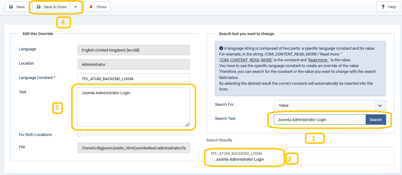Click the Save & Close disk icon

[x=38, y=7]
